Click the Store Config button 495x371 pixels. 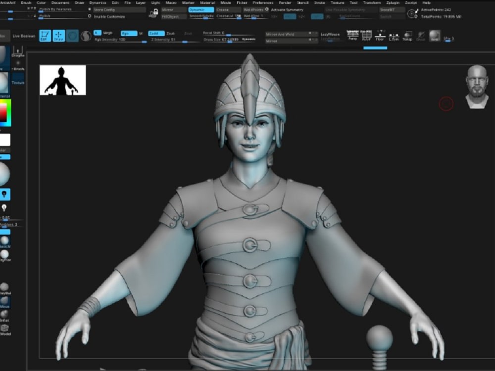(x=119, y=10)
